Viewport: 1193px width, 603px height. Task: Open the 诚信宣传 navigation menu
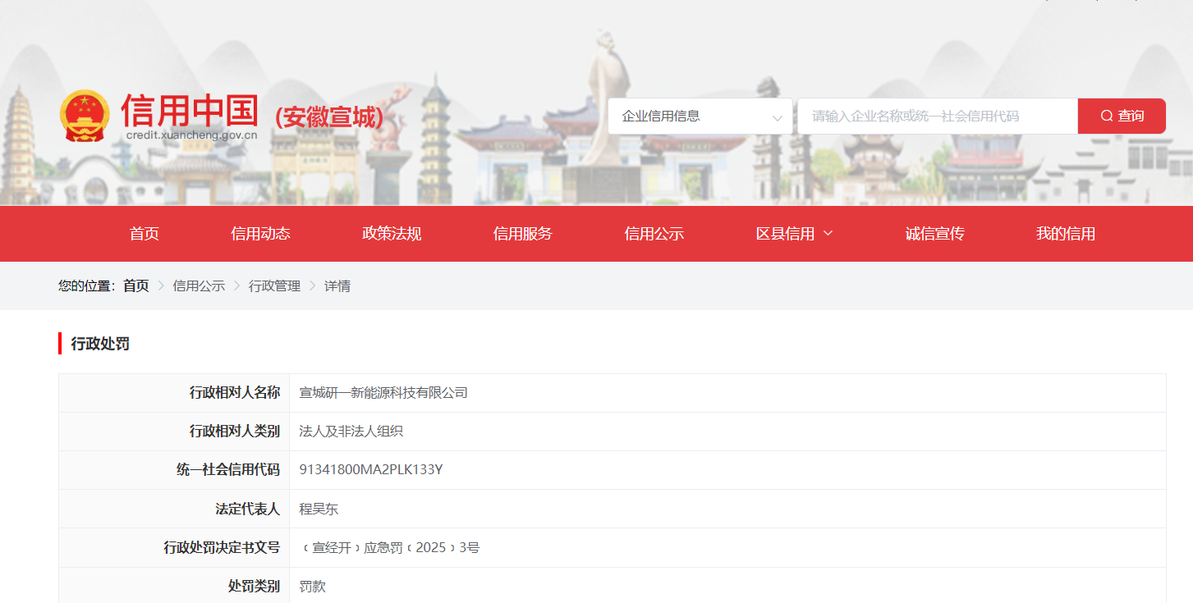click(934, 234)
